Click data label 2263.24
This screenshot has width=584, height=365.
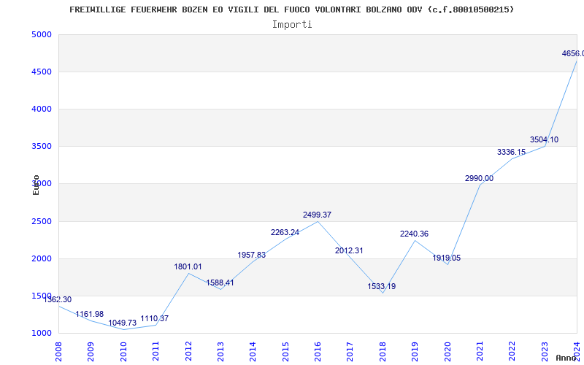[x=285, y=232]
